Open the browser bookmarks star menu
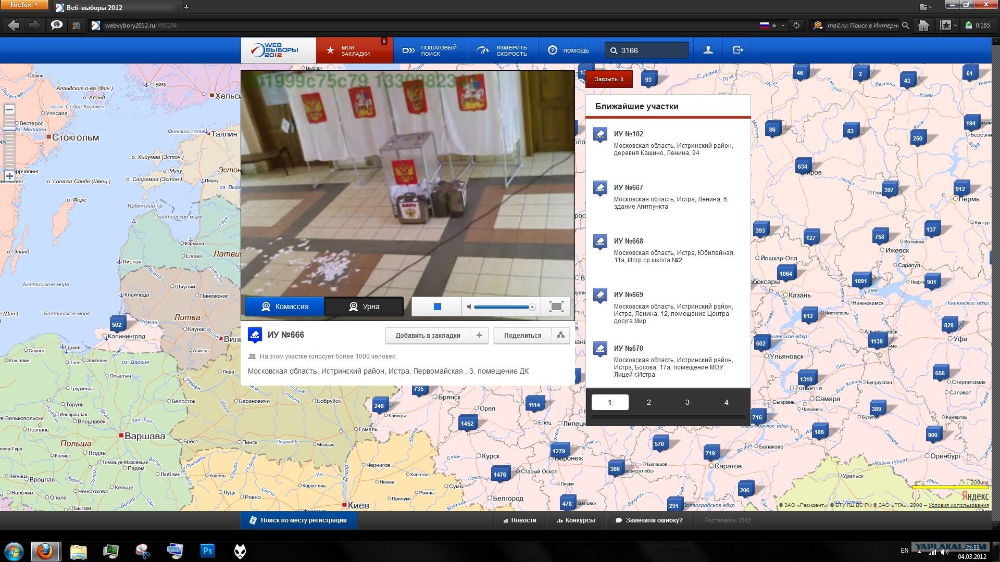This screenshot has height=562, width=1000. coord(948,25)
